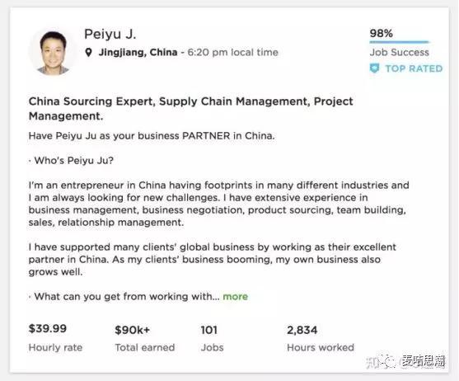Screen dimensions: 459x381
Task: Click the $90k+ total earned figure
Action: coord(133,330)
